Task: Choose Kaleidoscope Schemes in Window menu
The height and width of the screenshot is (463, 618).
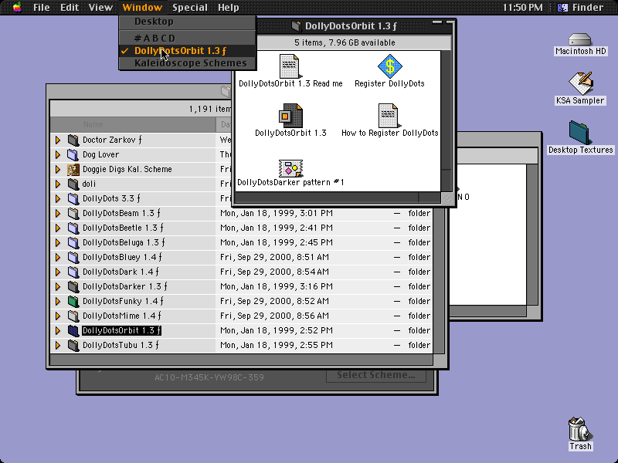Action: 188,63
